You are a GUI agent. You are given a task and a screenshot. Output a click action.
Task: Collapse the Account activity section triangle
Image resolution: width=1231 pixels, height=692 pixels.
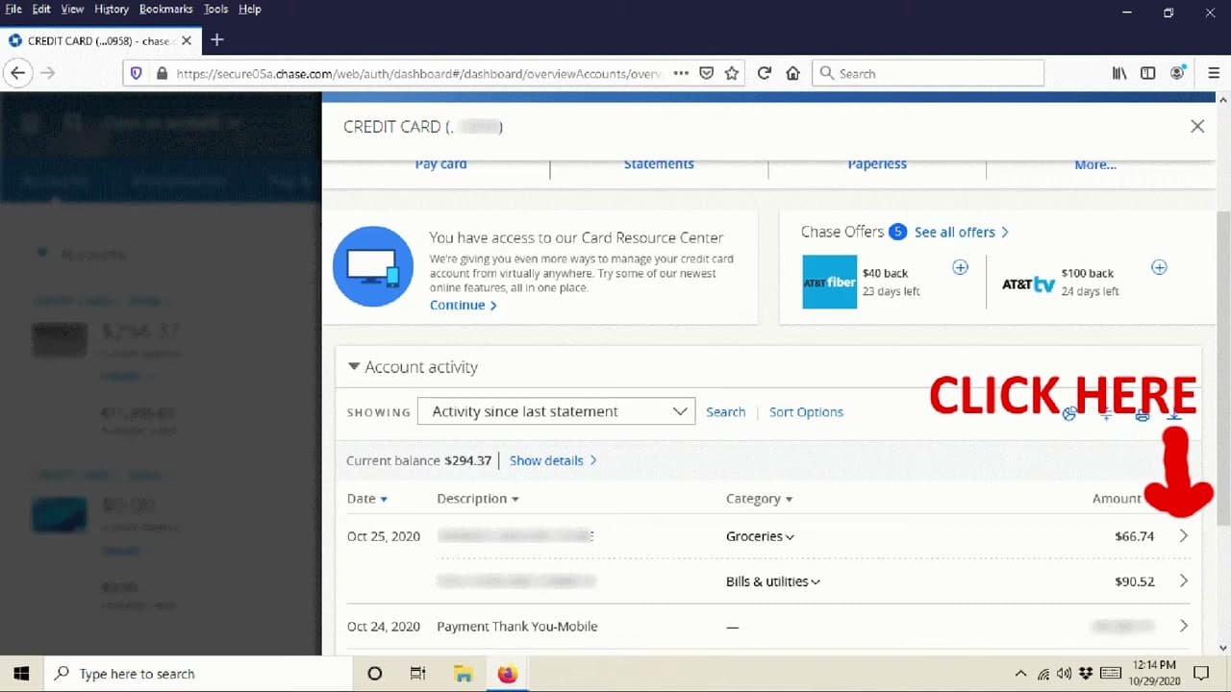pos(354,366)
